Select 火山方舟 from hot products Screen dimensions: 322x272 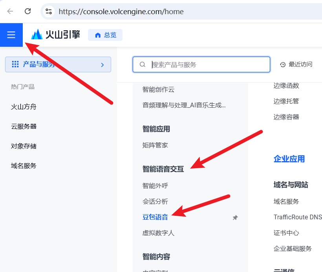click(24, 107)
